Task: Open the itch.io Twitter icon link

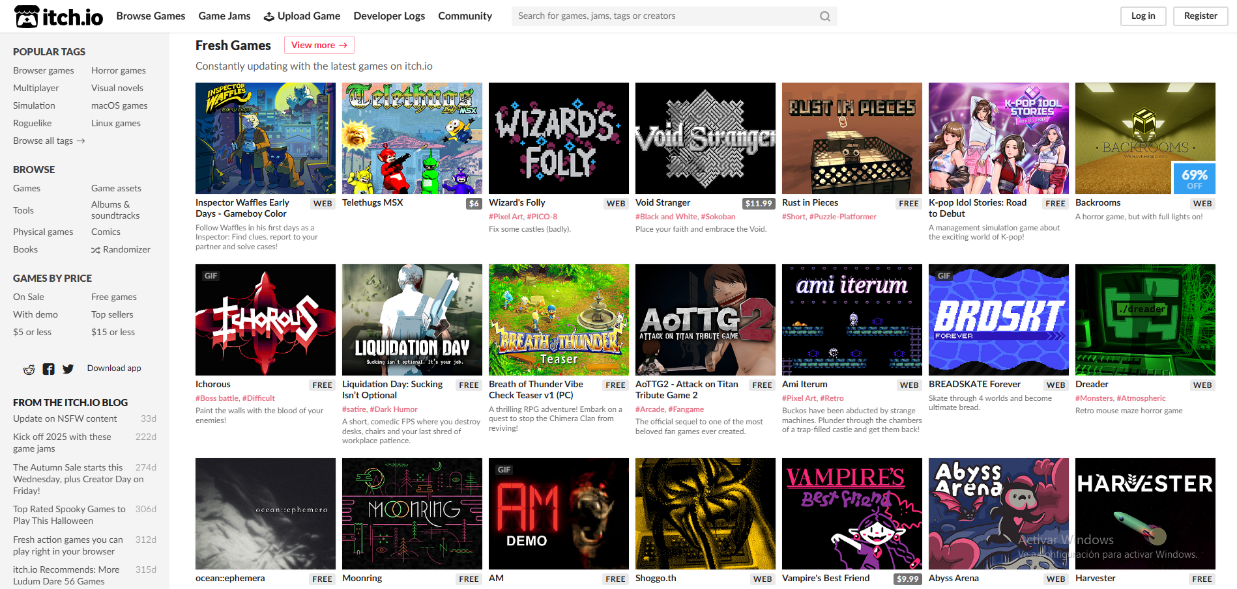Action: [x=68, y=369]
